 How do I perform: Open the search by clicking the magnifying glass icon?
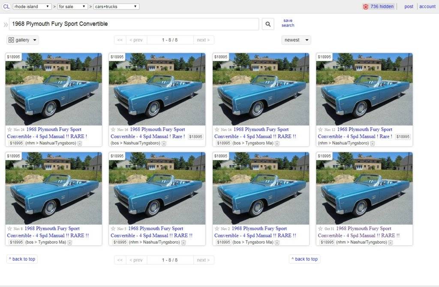(x=268, y=24)
